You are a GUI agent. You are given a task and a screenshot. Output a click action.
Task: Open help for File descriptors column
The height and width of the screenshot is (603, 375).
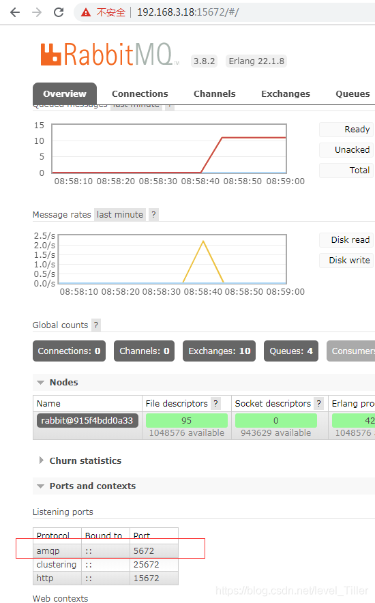(x=216, y=403)
